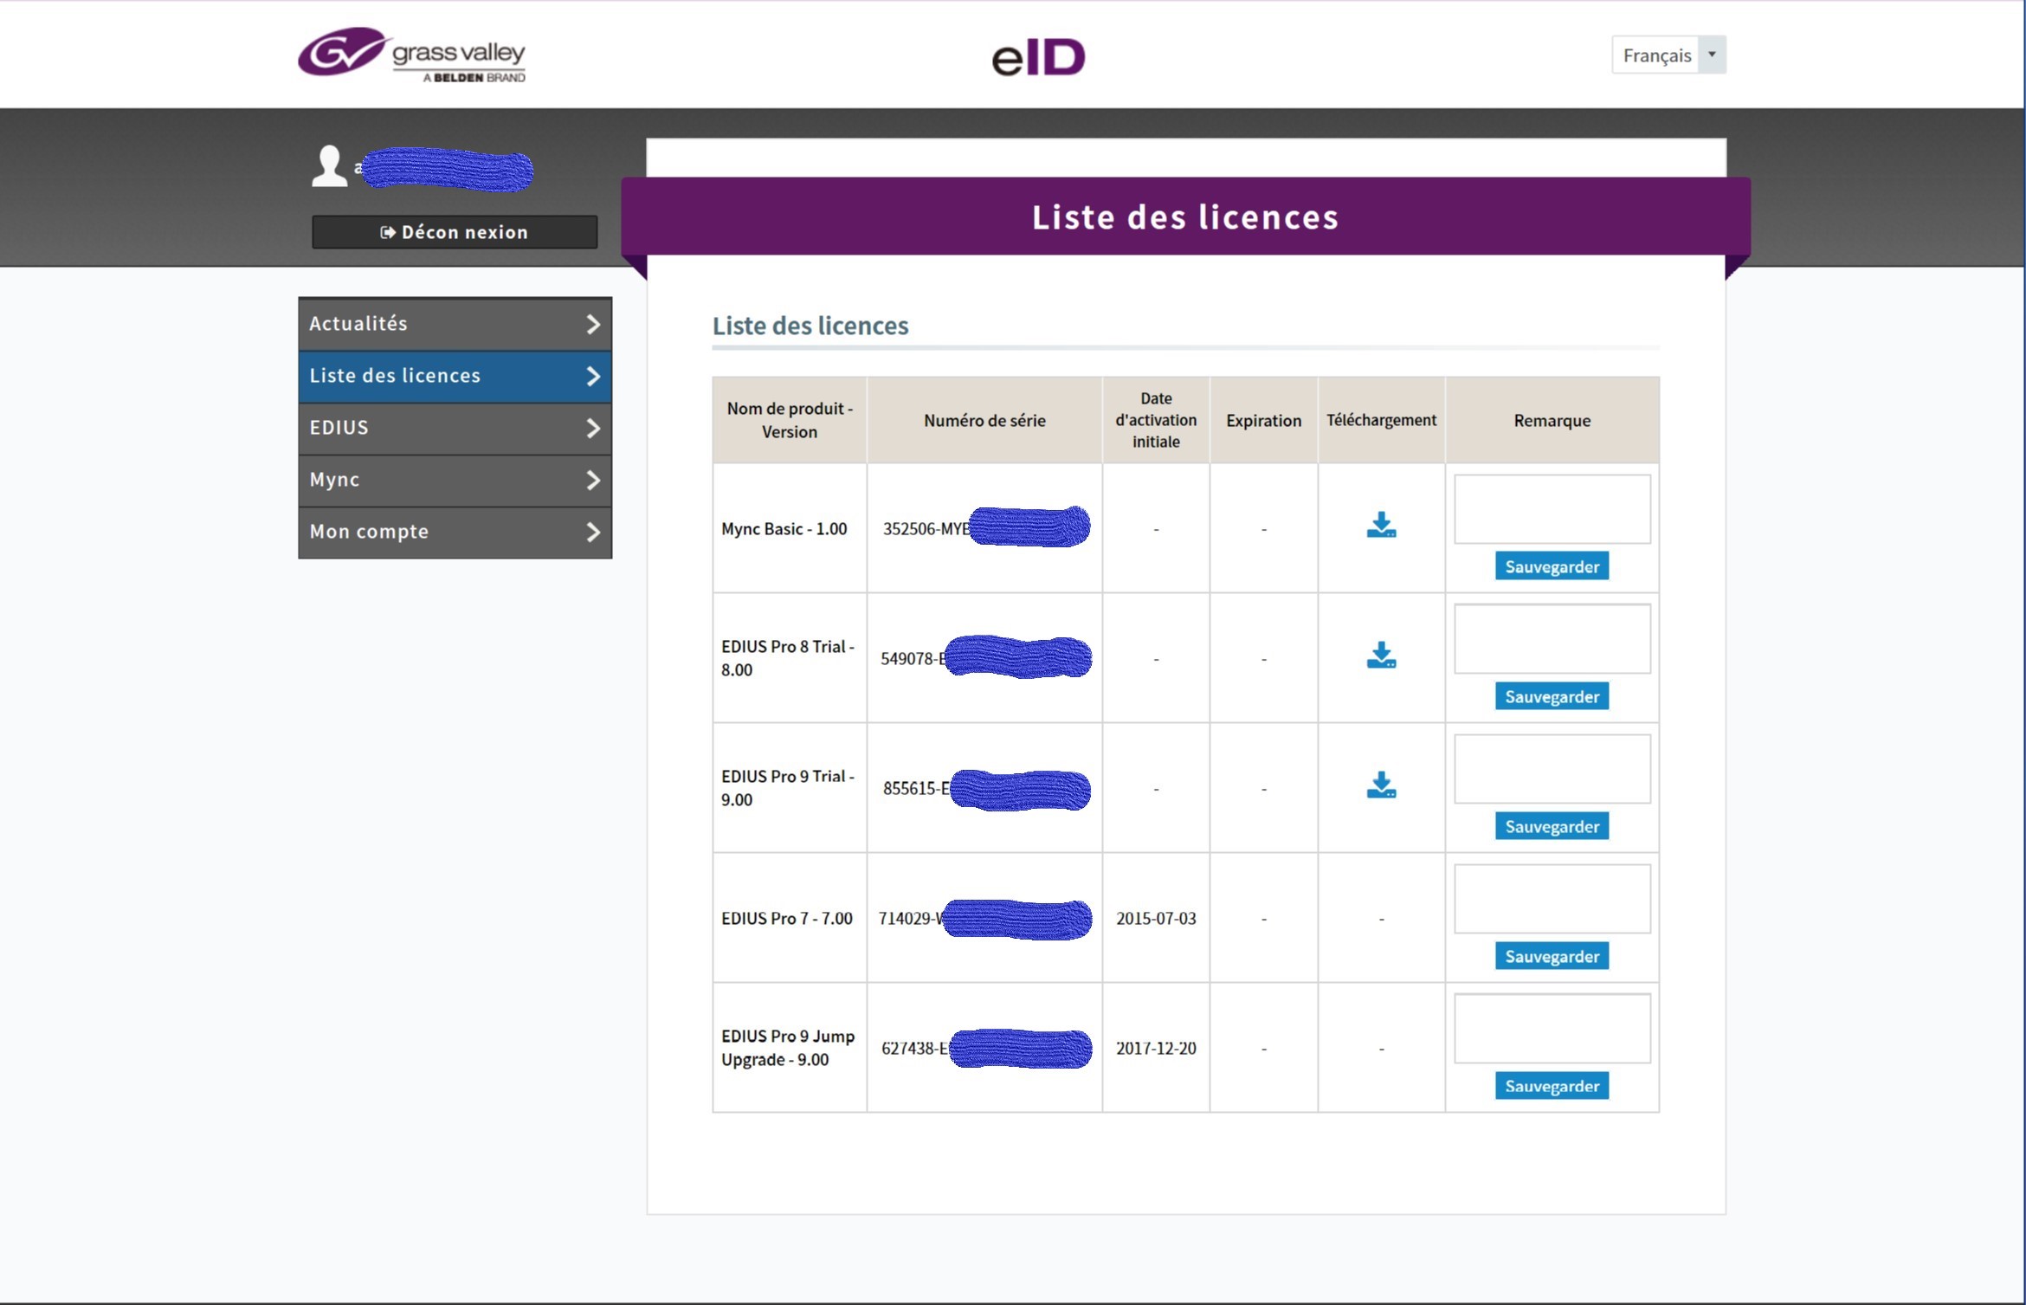
Task: Click the 'Remarque' column header
Action: tap(1552, 421)
